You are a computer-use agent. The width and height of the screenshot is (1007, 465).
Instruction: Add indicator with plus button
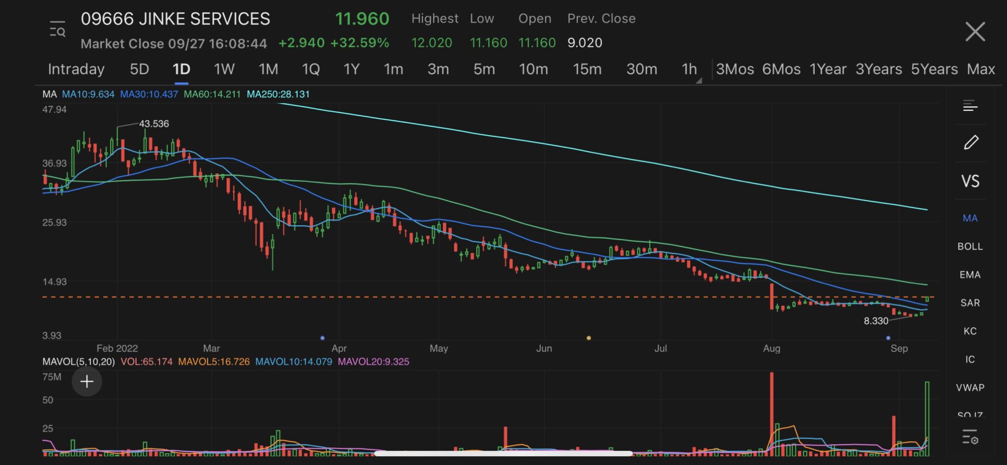(x=87, y=382)
